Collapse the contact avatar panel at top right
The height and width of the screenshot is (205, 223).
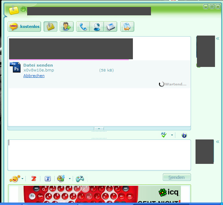click(x=217, y=38)
